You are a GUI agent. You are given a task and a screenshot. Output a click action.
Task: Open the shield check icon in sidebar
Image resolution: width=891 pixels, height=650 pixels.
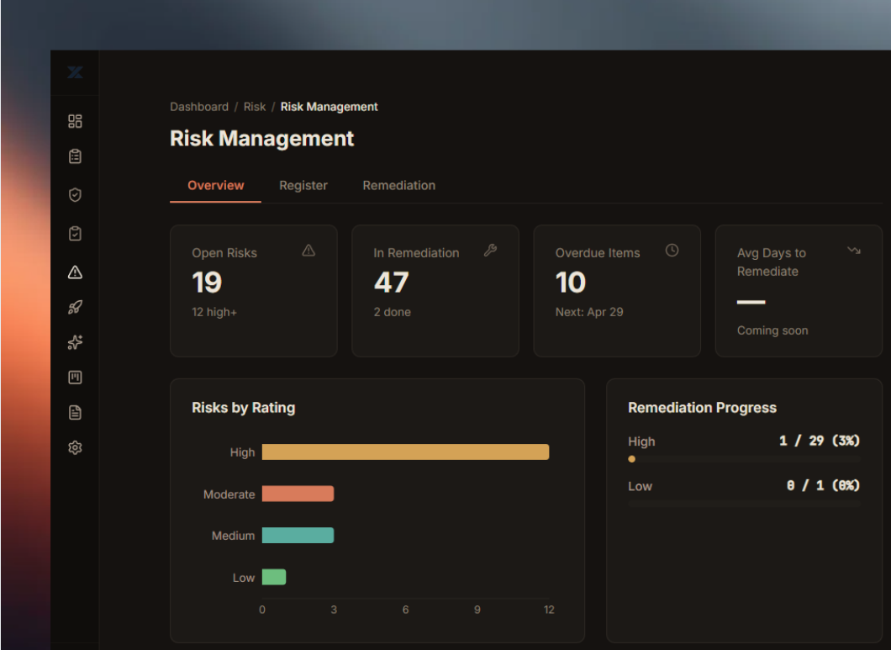click(75, 195)
